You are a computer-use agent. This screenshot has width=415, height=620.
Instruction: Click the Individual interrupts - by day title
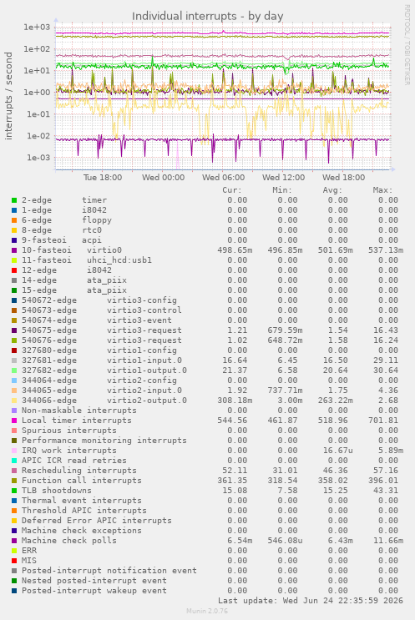(x=207, y=16)
